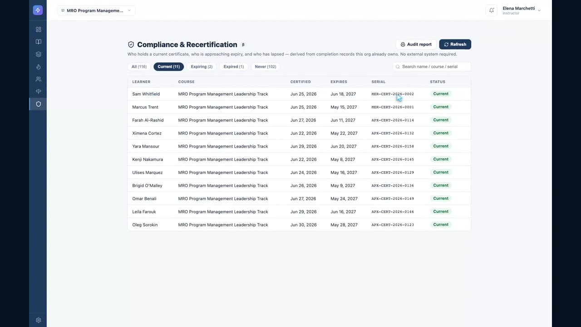
Task: Click course name in Omar Benali row
Action: (x=223, y=198)
